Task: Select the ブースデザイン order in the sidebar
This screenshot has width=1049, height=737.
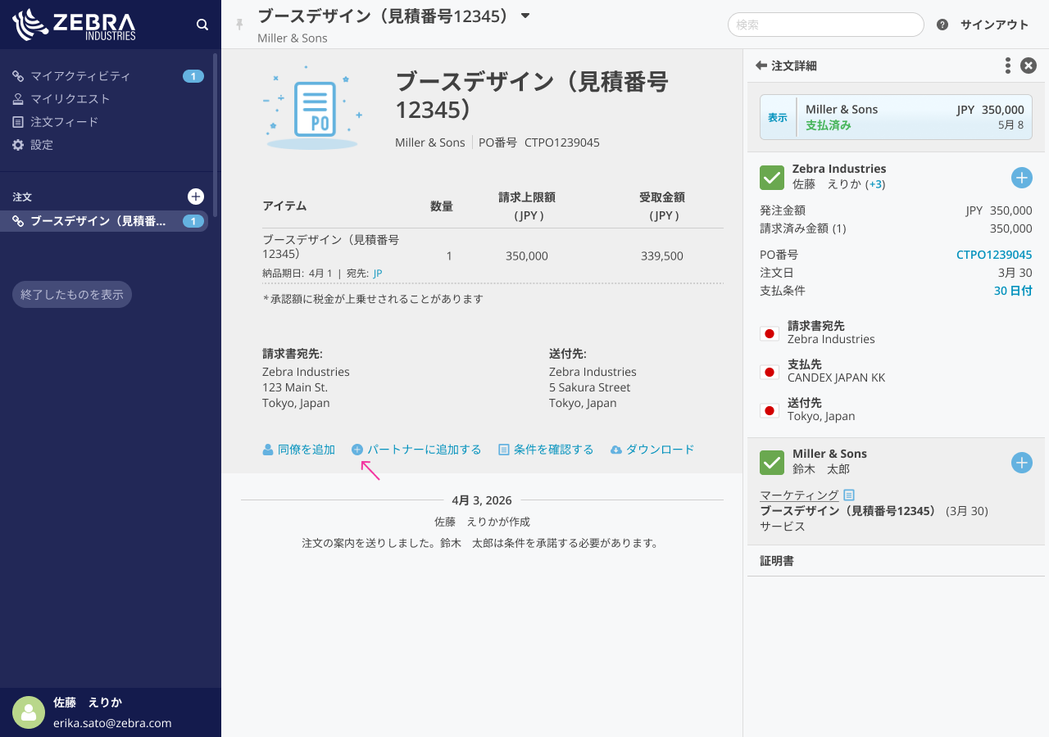Action: tap(104, 221)
